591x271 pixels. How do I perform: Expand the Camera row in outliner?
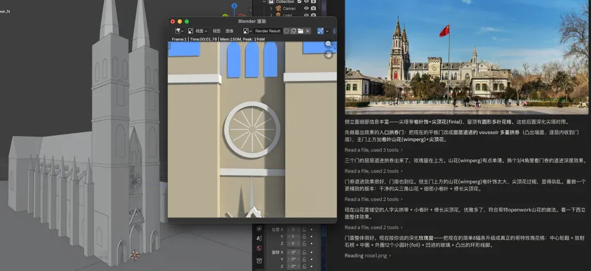click(271, 8)
